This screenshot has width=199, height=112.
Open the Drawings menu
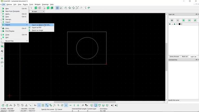coord(45,4)
